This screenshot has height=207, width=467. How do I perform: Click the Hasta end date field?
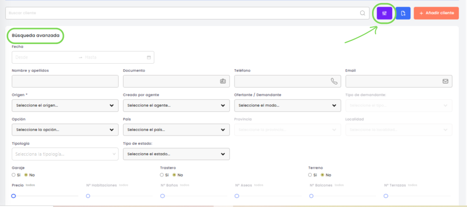pos(114,57)
